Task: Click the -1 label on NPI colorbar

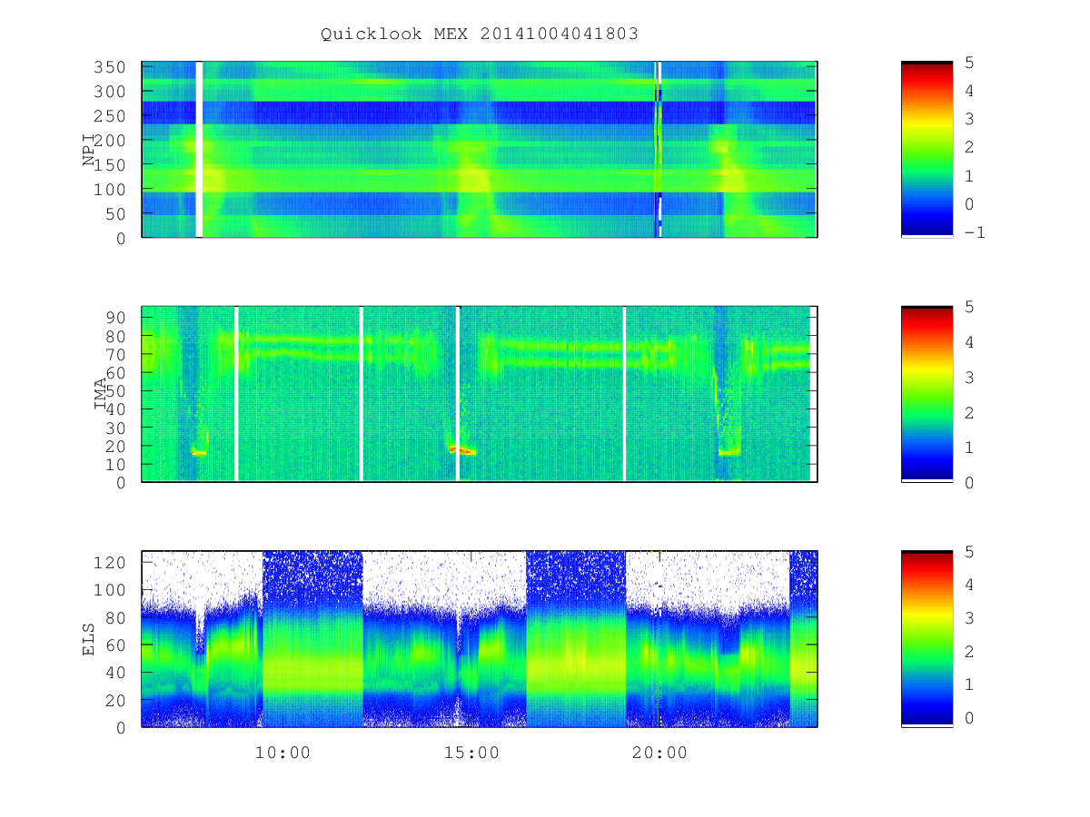Action: point(976,232)
